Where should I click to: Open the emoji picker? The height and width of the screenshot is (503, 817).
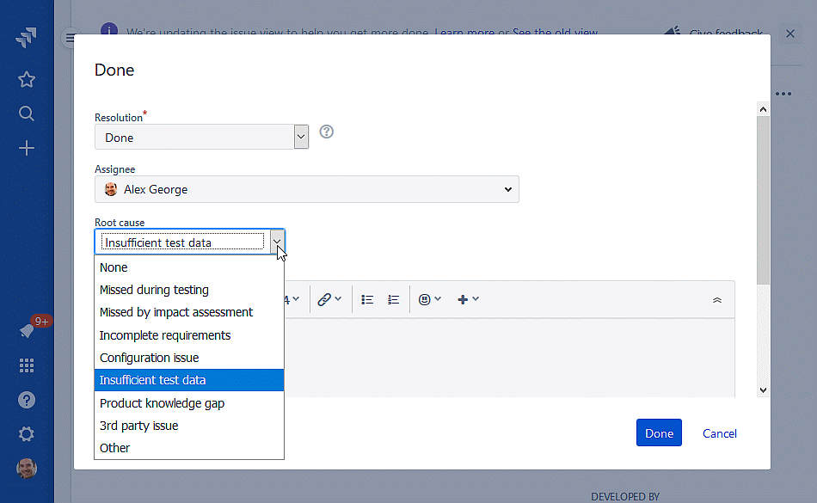coord(426,298)
